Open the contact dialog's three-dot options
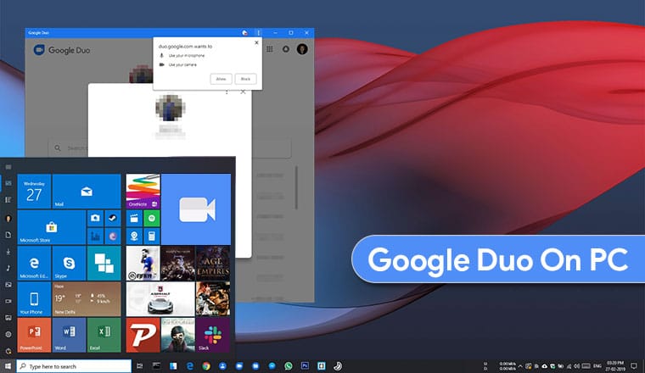The width and height of the screenshot is (645, 373). (227, 92)
